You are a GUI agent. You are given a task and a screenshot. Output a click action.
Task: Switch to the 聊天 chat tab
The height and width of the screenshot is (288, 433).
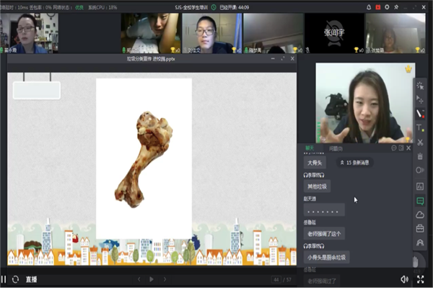310,148
